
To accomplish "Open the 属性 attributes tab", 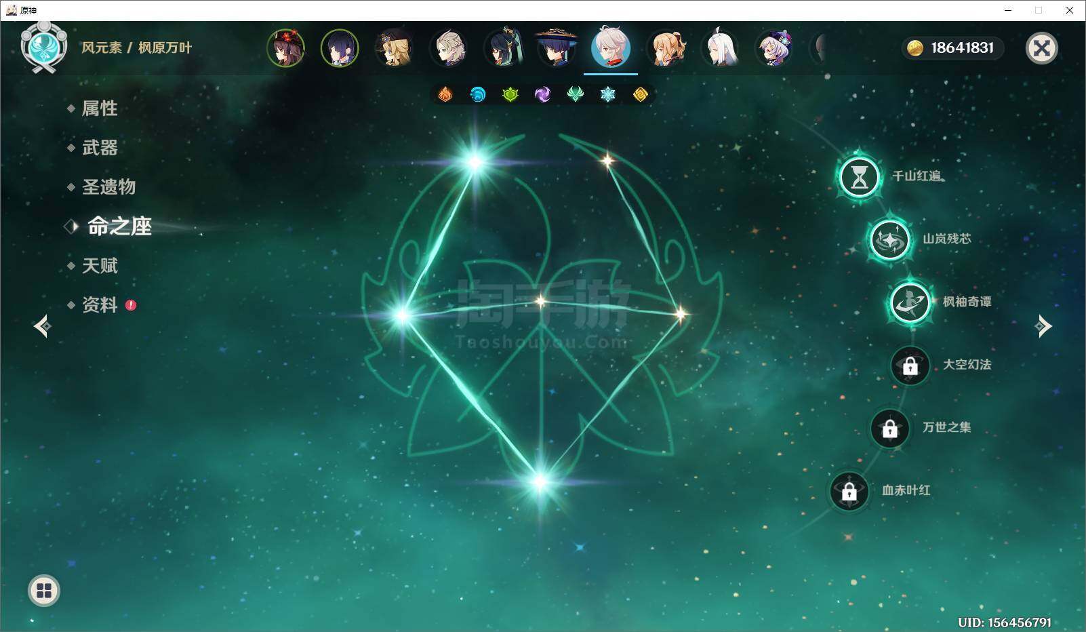I will (99, 108).
